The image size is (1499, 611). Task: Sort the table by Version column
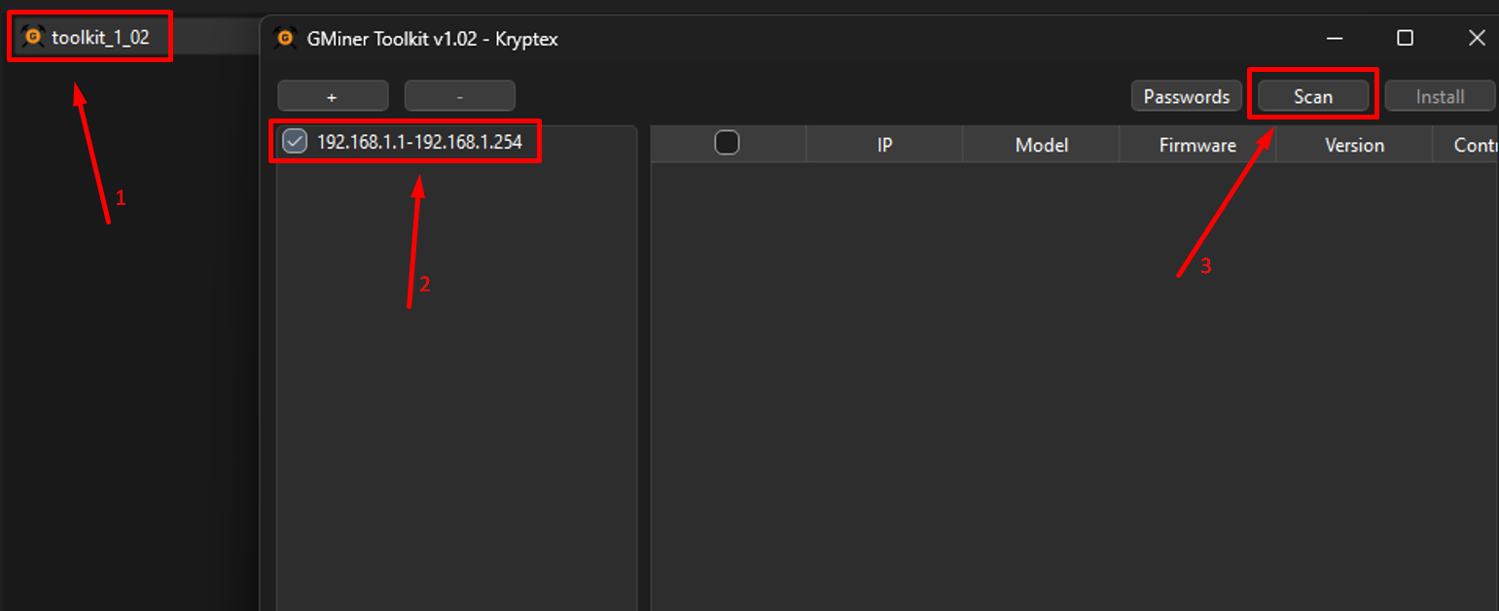1354,145
